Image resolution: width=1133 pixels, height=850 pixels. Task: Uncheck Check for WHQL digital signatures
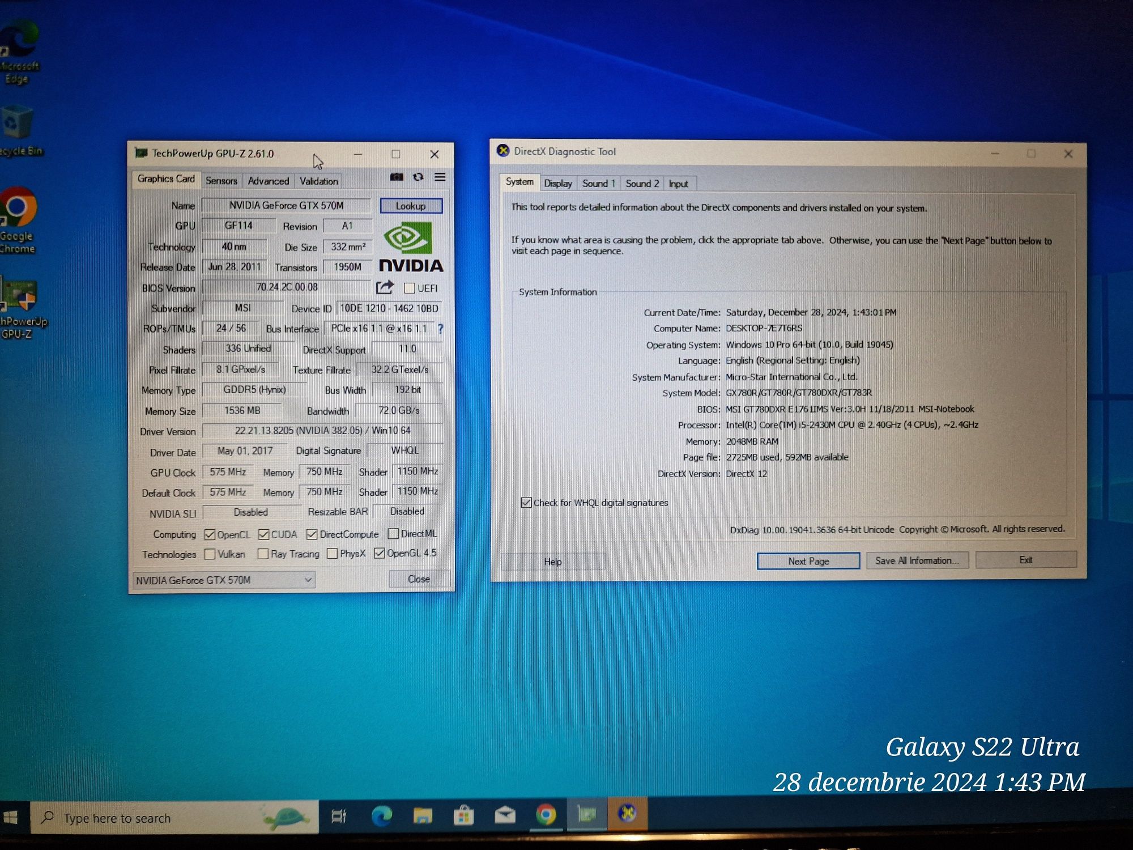pyautogui.click(x=526, y=503)
